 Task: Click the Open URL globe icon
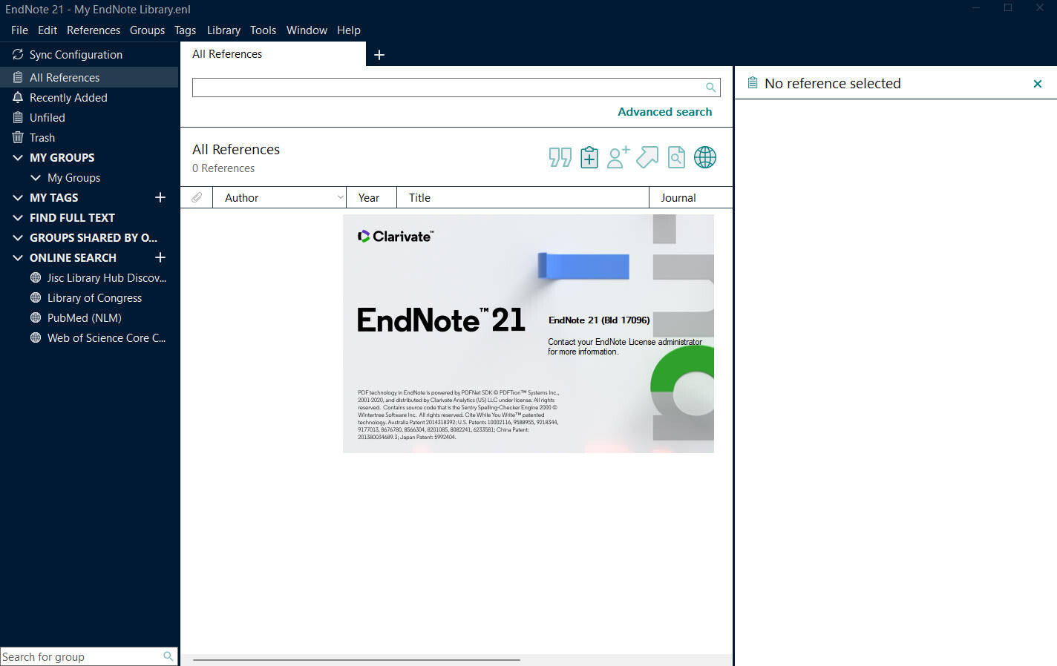pyautogui.click(x=704, y=156)
